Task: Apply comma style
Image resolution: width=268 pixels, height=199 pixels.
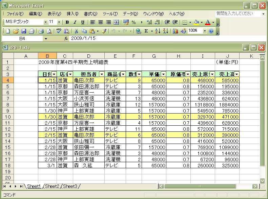Action: [x=142, y=22]
